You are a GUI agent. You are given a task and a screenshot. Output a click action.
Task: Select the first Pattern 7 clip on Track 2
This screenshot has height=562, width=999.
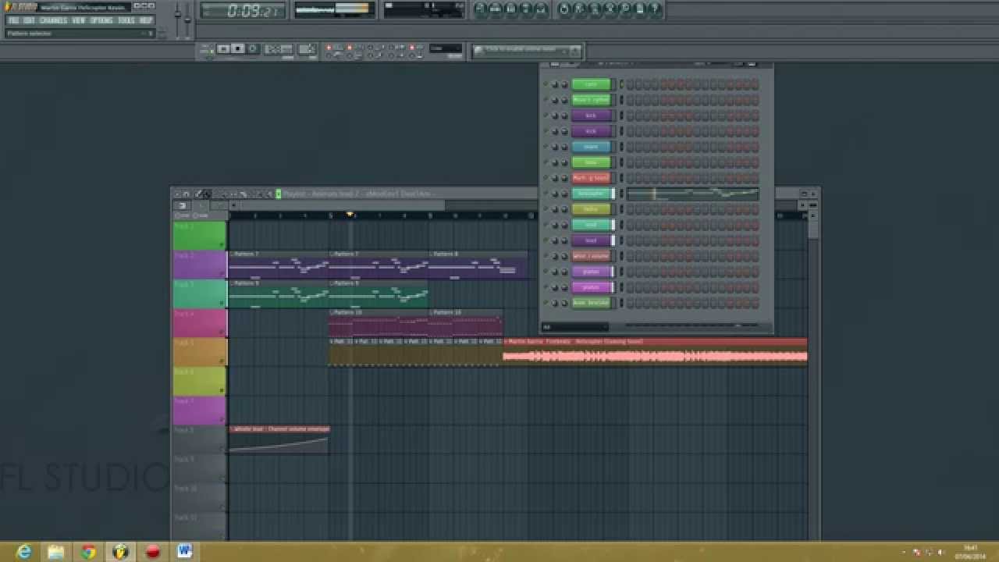tap(279, 265)
